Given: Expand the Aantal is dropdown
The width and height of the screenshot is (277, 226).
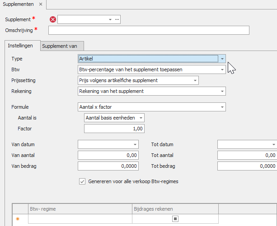Looking at the screenshot, I should click(141, 118).
